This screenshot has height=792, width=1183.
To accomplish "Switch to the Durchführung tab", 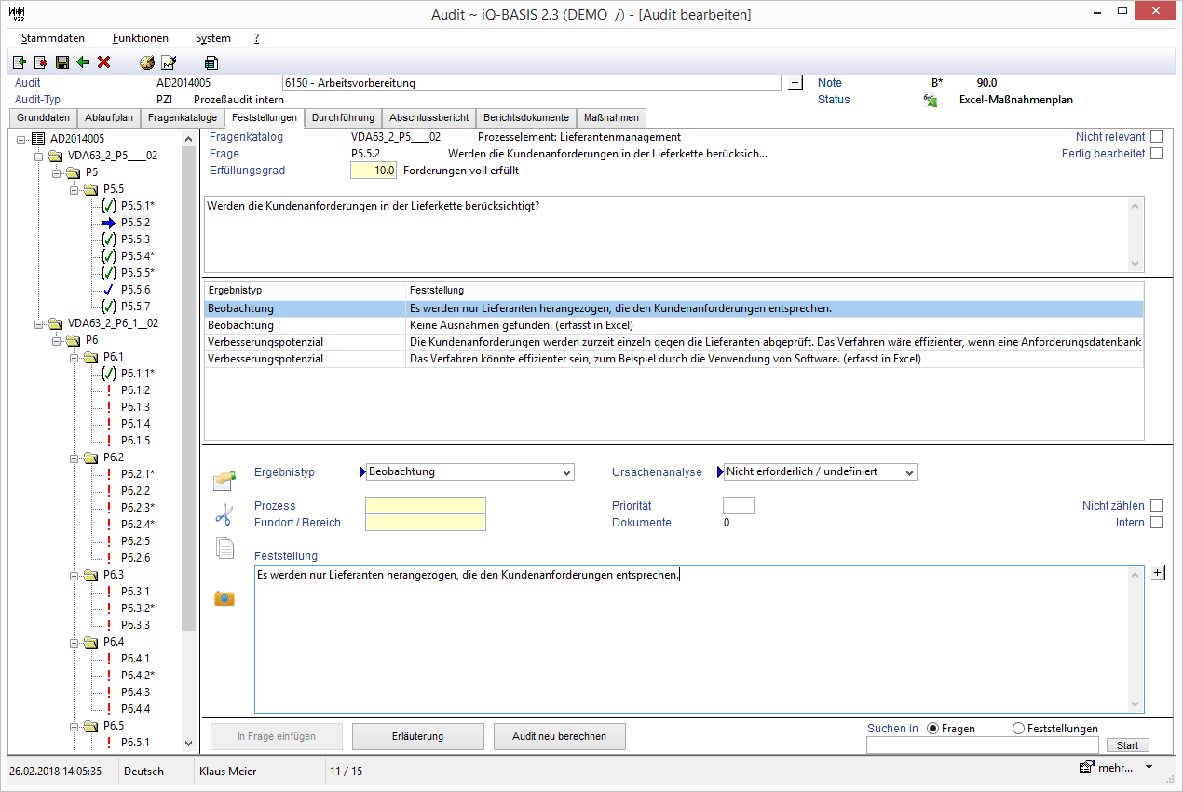I will point(344,117).
